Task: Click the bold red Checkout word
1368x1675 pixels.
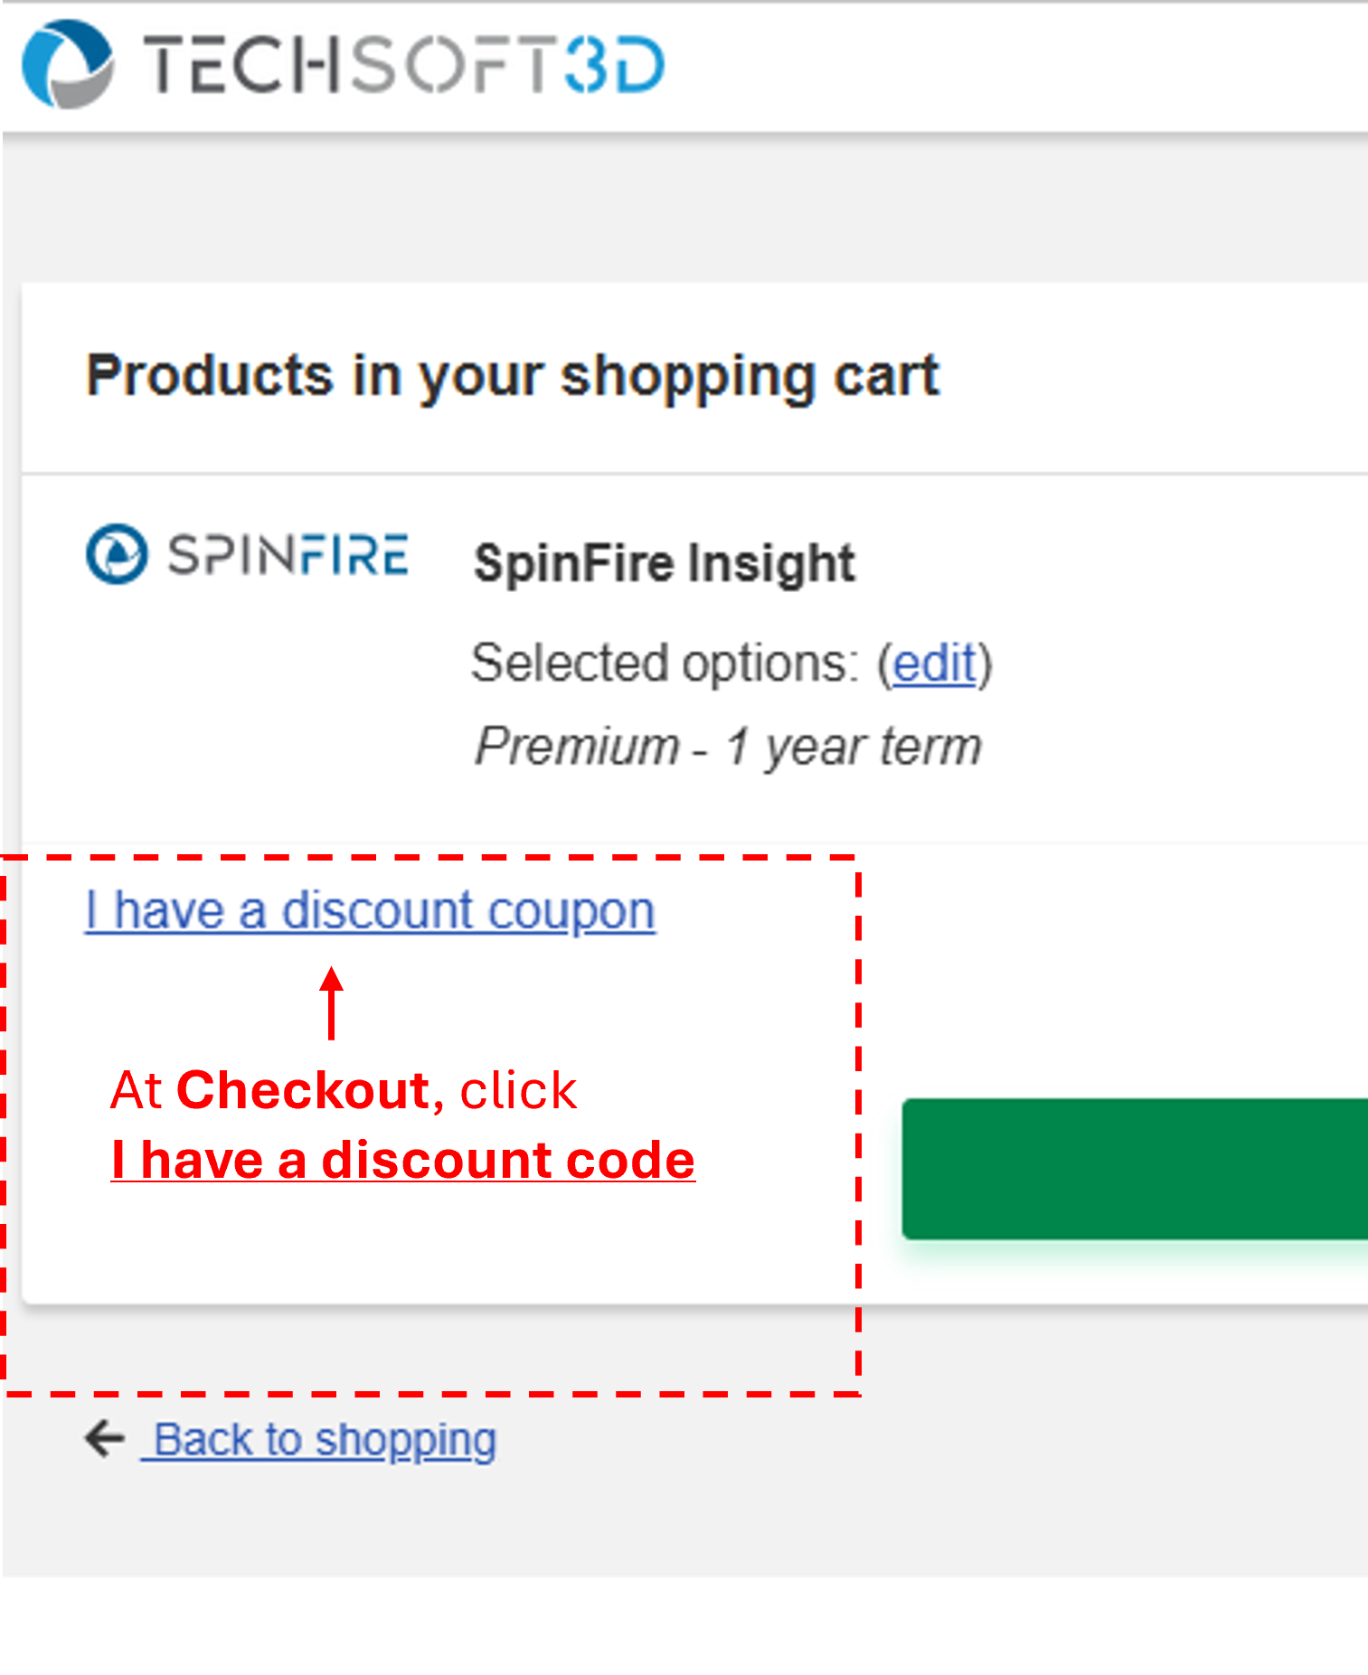Action: [303, 1090]
